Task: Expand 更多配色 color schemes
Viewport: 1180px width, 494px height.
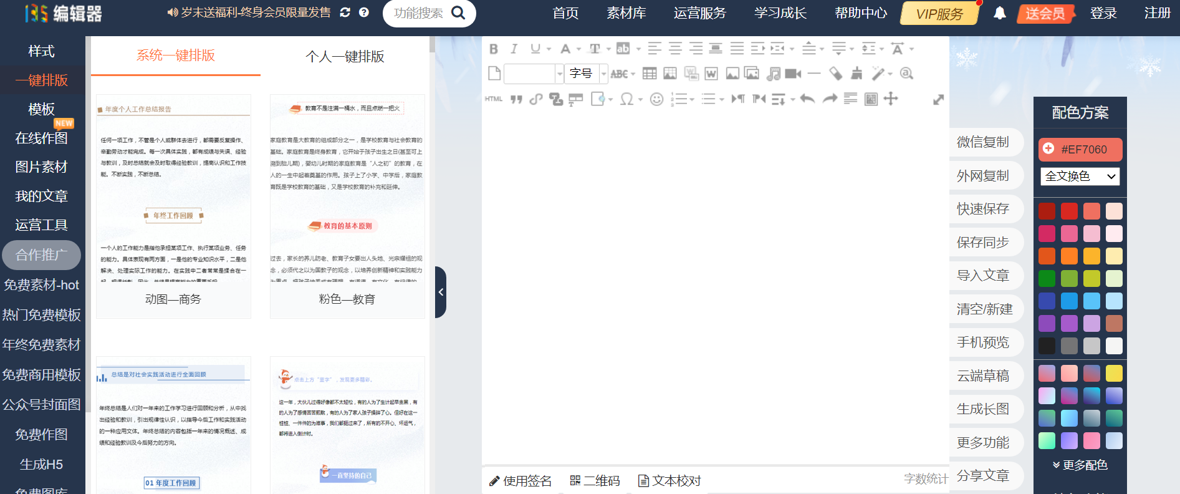Action: tap(1080, 465)
